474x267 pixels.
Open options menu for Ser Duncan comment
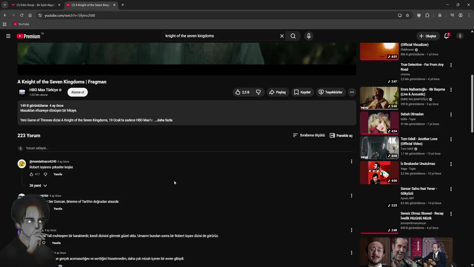pyautogui.click(x=351, y=195)
